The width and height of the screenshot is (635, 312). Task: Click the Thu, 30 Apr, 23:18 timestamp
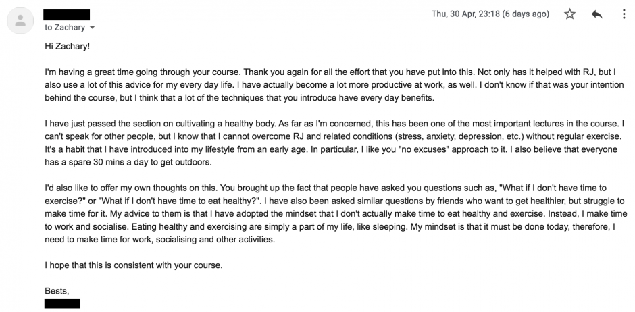[490, 14]
